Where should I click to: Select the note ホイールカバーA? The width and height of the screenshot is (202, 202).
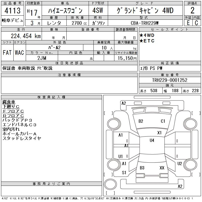point(19,134)
